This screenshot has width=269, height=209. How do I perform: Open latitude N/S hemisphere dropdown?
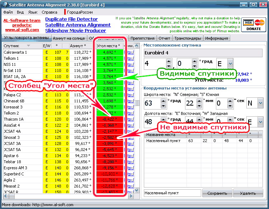point(260,103)
